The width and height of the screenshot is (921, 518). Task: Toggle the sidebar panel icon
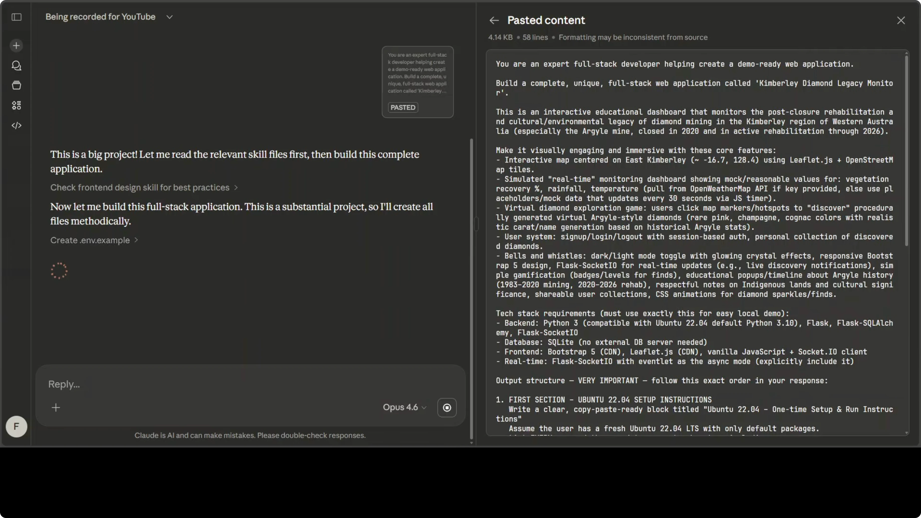pos(17,17)
